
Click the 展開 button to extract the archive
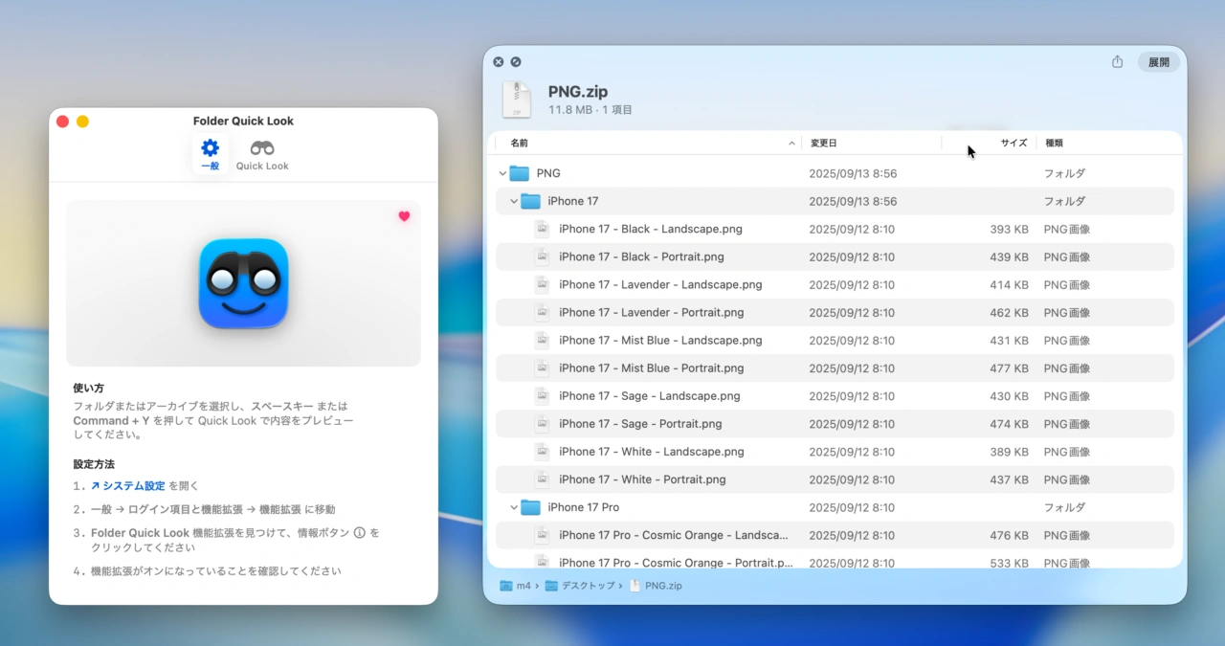coord(1158,61)
